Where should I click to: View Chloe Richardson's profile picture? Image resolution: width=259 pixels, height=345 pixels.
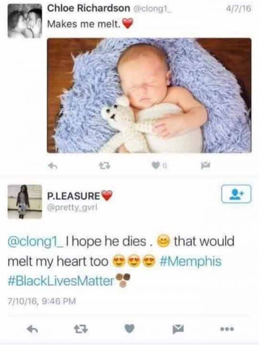pyautogui.click(x=24, y=21)
